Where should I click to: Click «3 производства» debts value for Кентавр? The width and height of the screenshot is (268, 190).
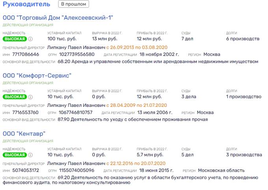tap(244, 155)
